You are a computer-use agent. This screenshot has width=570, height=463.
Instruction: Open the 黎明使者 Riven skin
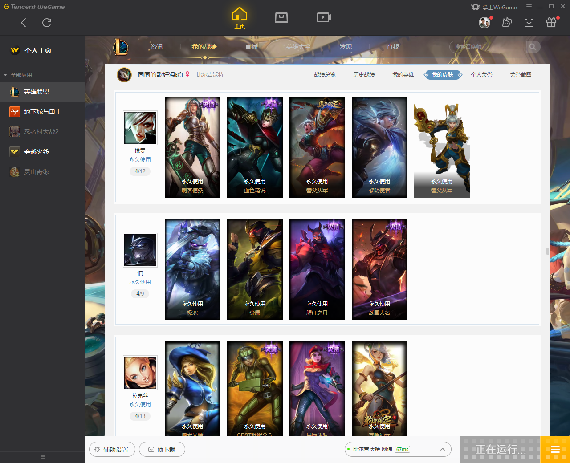[x=379, y=147]
